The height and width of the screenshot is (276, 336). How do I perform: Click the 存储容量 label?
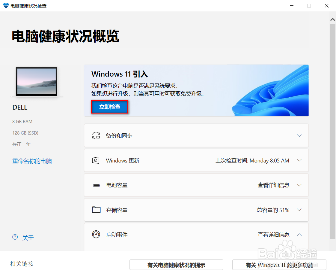point(117,210)
